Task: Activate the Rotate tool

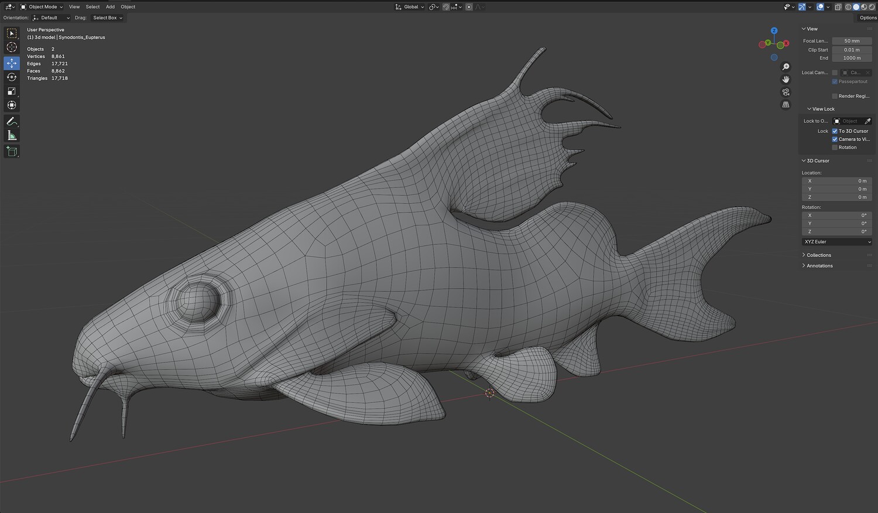Action: [12, 77]
